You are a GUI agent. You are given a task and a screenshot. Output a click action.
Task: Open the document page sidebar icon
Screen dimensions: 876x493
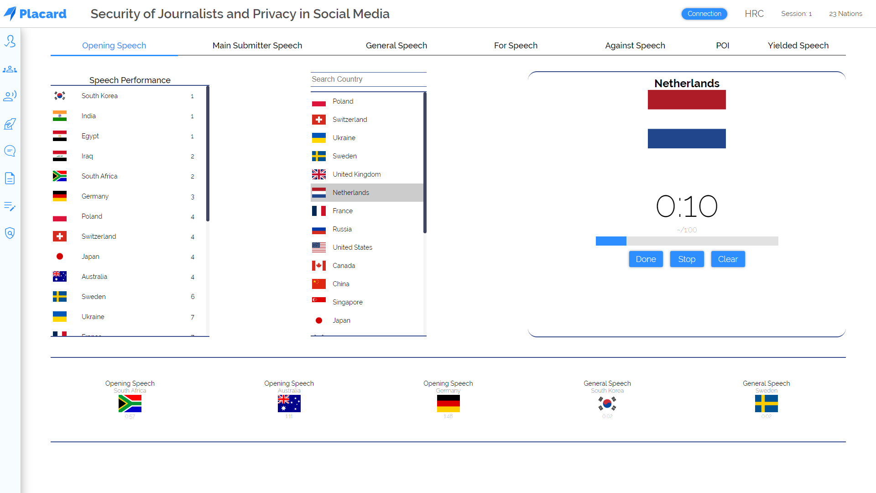click(10, 178)
